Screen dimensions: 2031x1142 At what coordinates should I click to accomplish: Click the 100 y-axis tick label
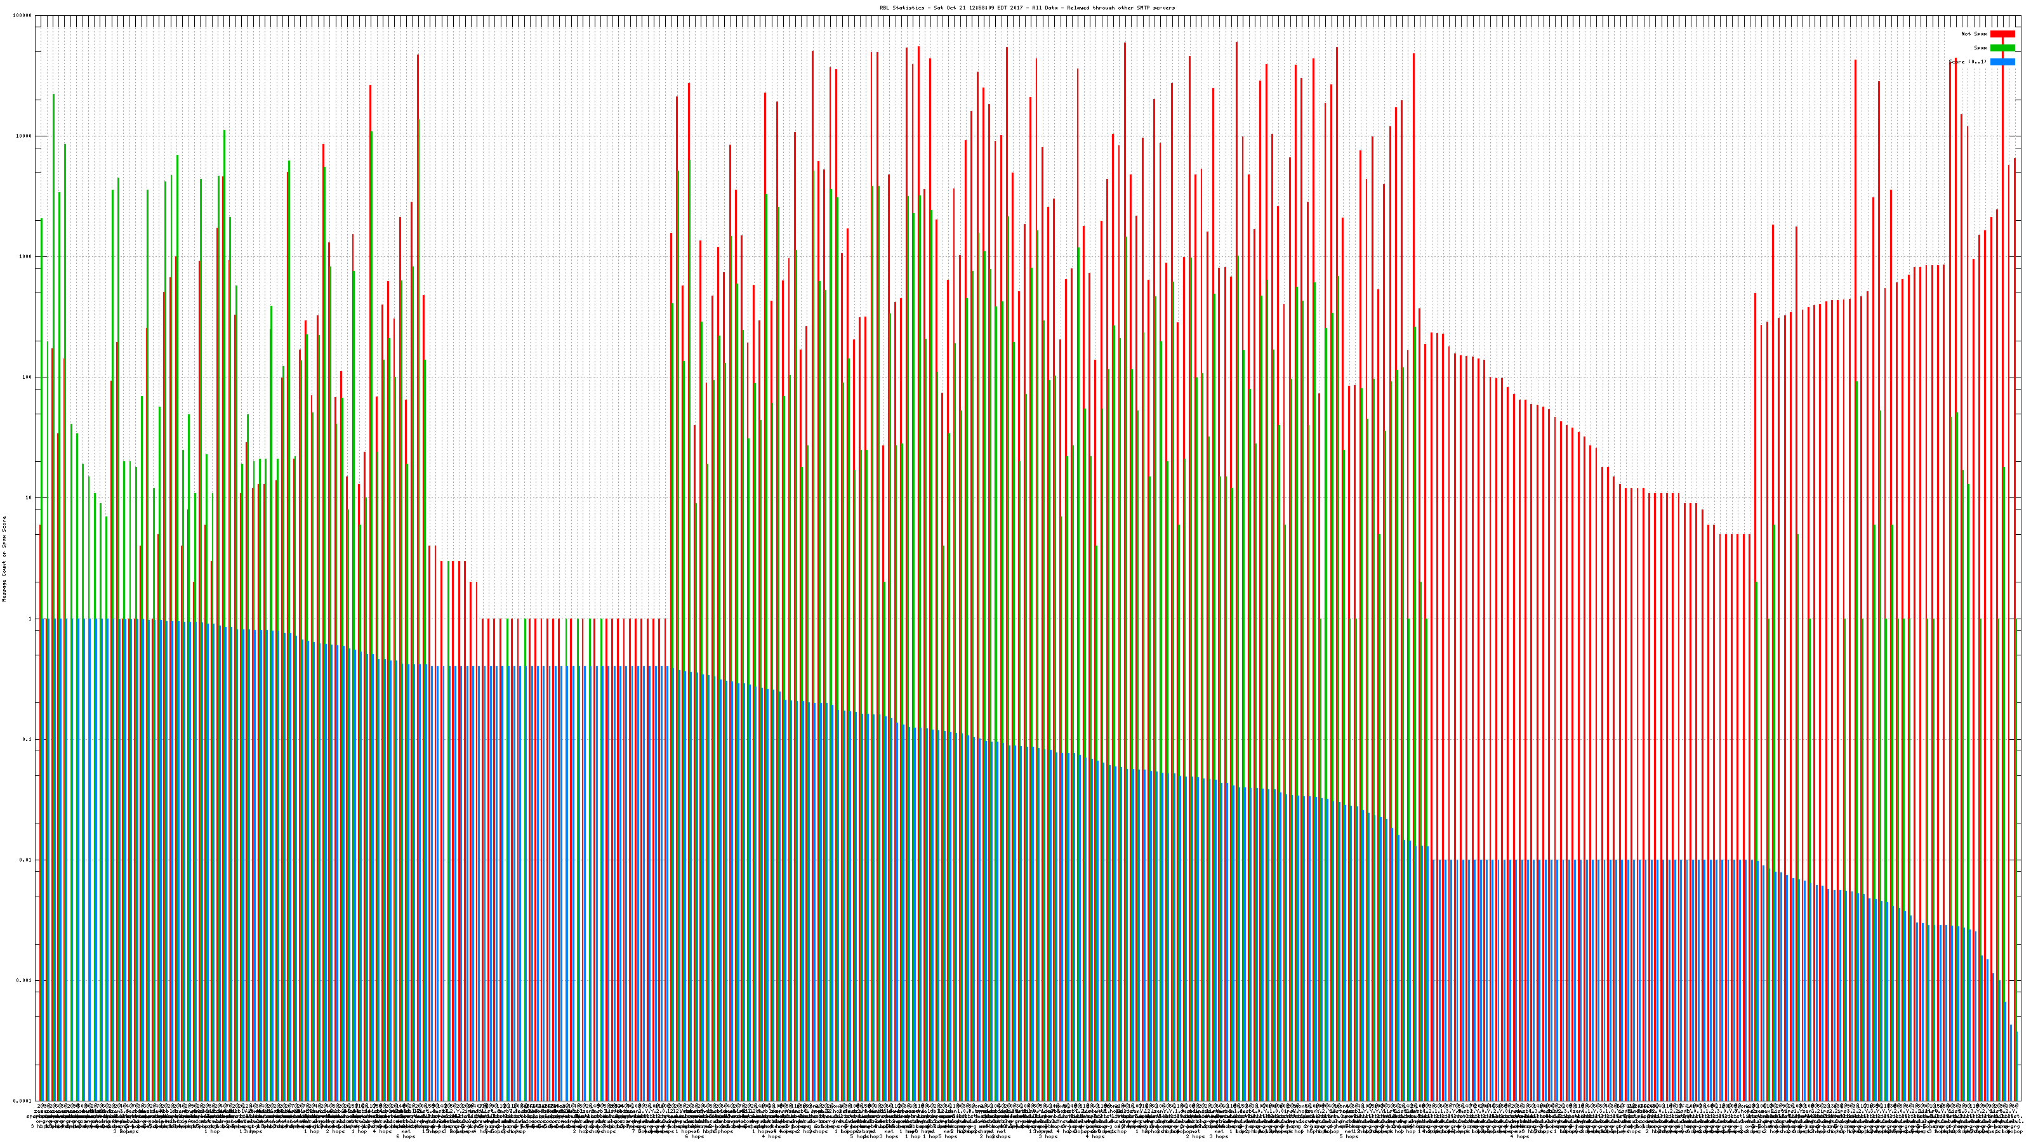(x=27, y=377)
